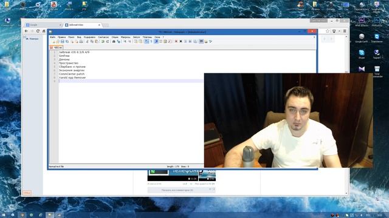389x218 pixels.
Task: Open the 'Телефон' video thumbnail on webpage
Action: pos(173,175)
